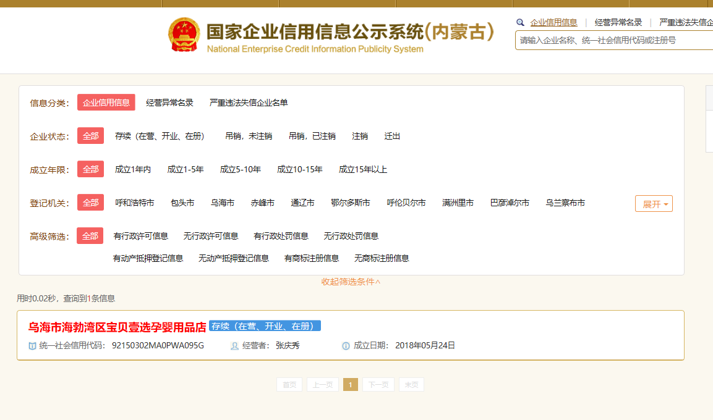Open 经营异常名录 link in header
713x420 pixels.
point(618,22)
